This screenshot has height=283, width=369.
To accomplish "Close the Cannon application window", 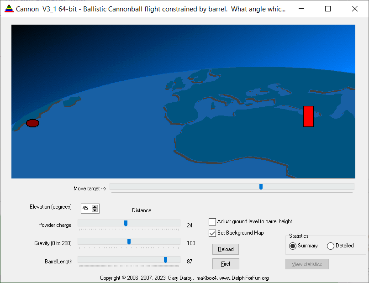I will pos(355,9).
